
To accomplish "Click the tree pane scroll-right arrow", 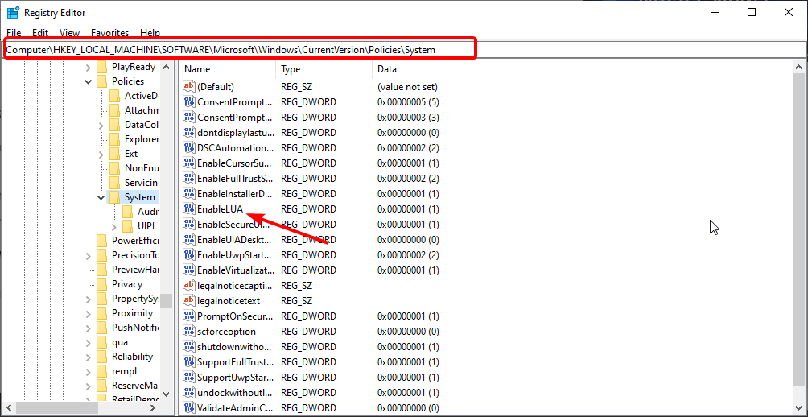I will tap(153, 407).
